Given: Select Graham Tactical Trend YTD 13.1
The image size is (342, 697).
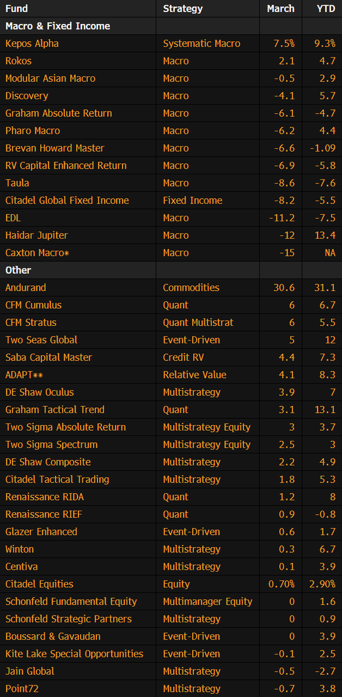Looking at the screenshot, I should (x=326, y=409).
